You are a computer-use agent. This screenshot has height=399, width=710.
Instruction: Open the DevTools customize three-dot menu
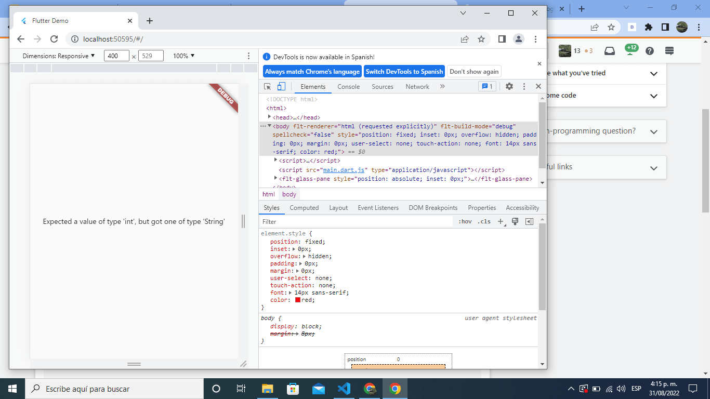[x=524, y=87]
